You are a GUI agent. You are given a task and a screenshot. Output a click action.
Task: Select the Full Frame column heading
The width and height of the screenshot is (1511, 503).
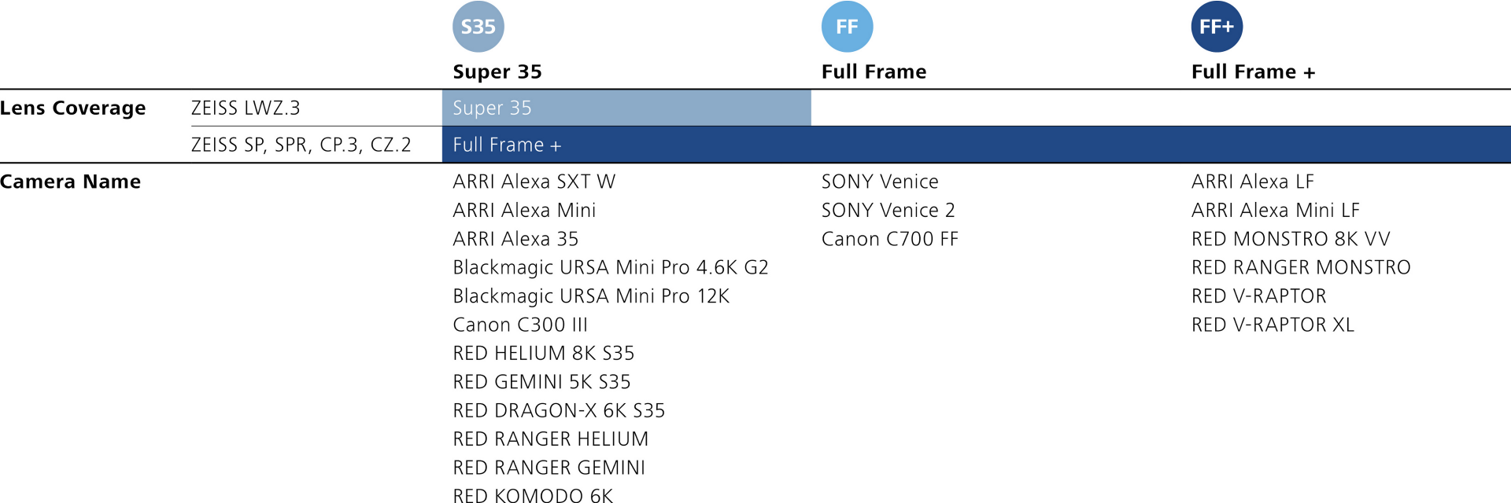coord(874,72)
